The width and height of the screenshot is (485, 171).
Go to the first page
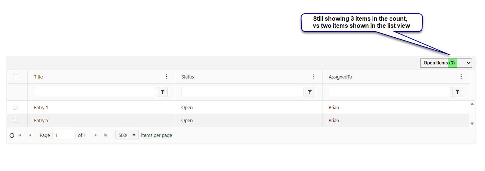pos(20,135)
